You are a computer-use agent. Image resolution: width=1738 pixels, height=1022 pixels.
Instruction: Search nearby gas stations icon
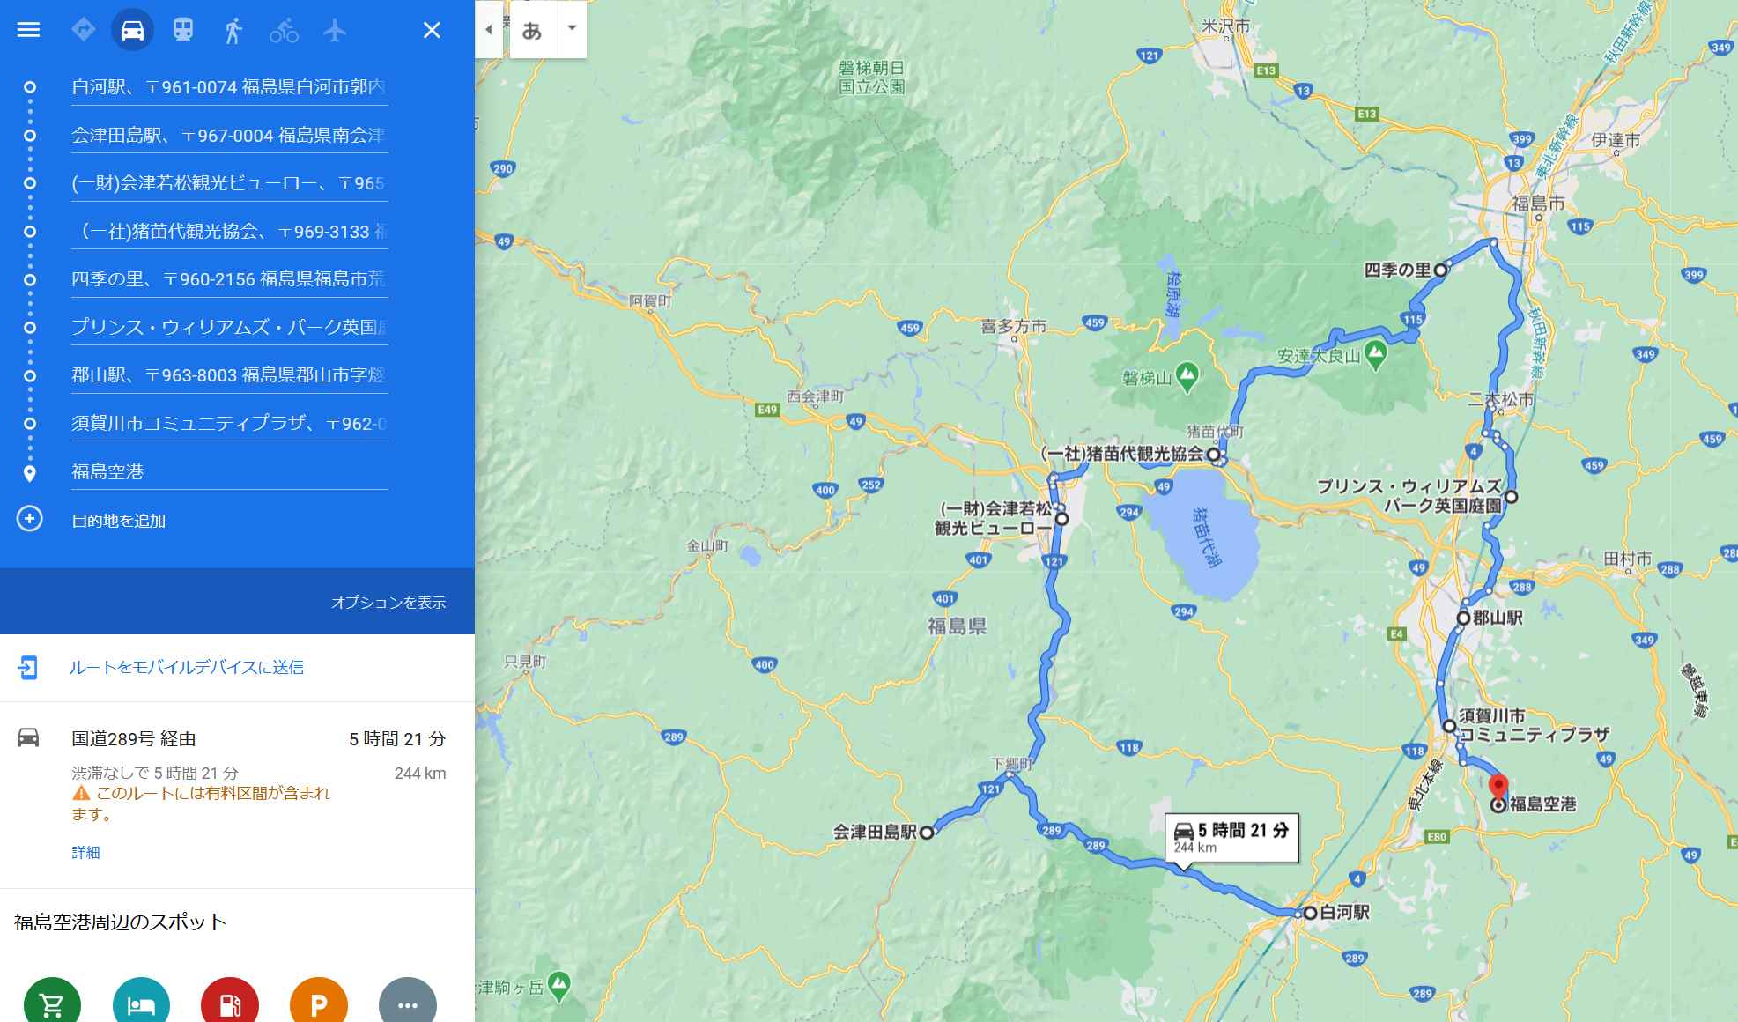click(x=230, y=1002)
